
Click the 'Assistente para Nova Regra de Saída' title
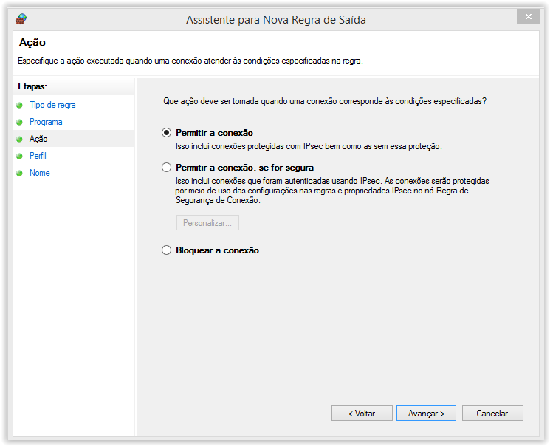(x=275, y=20)
